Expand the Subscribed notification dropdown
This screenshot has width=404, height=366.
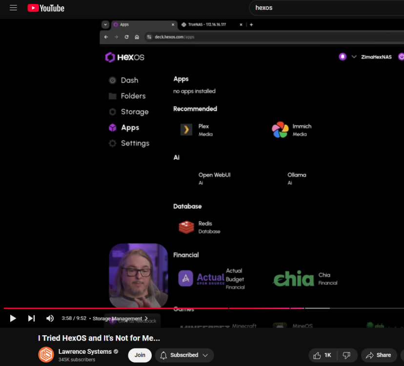click(184, 355)
